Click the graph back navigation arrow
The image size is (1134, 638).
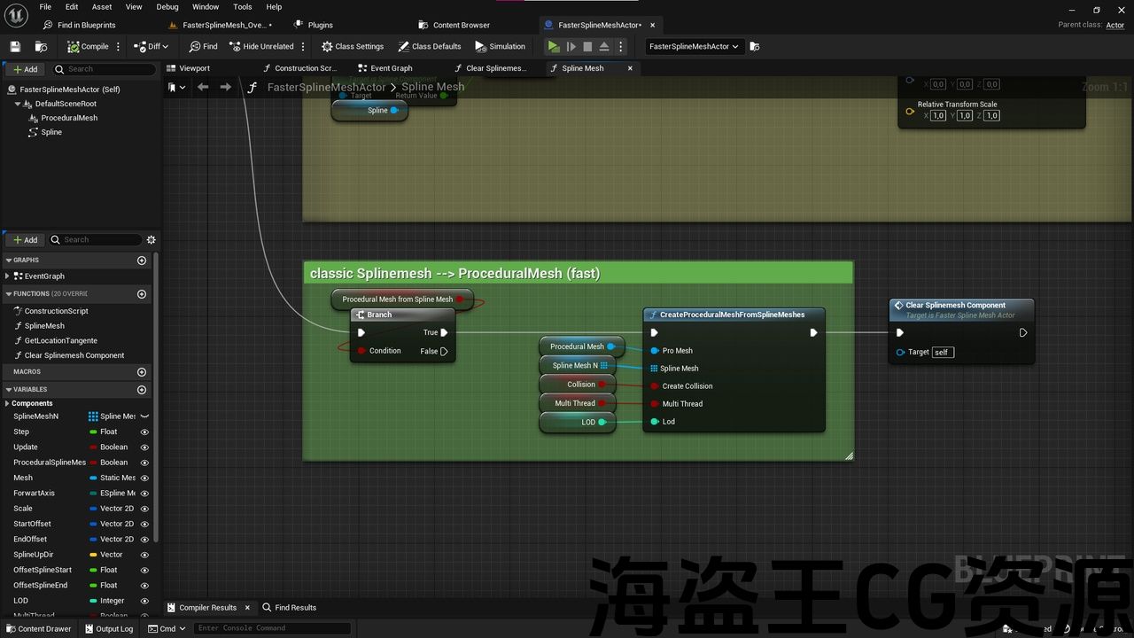tap(203, 87)
